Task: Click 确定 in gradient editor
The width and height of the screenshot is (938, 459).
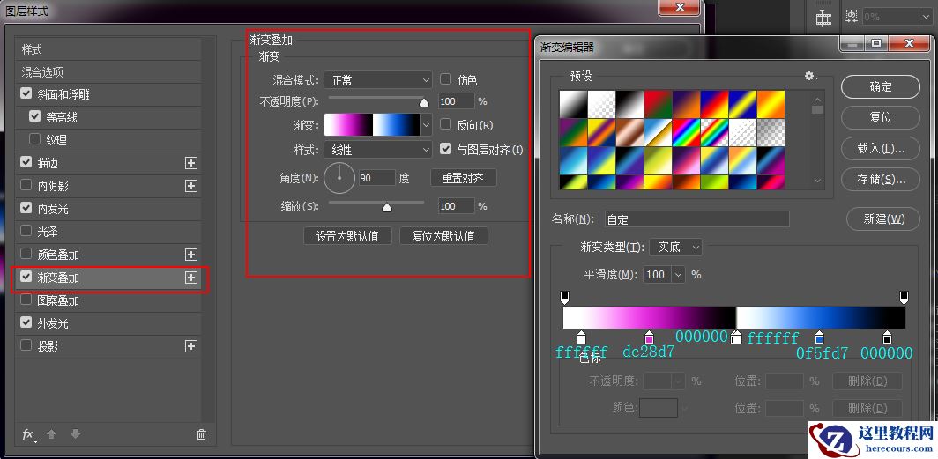Action: [880, 86]
